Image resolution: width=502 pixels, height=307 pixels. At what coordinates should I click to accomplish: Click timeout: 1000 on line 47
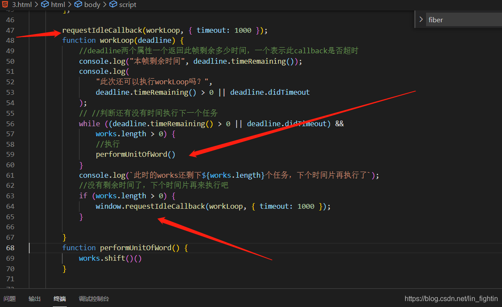click(224, 30)
